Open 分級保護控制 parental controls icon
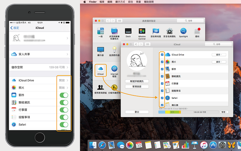 [x=114, y=88]
